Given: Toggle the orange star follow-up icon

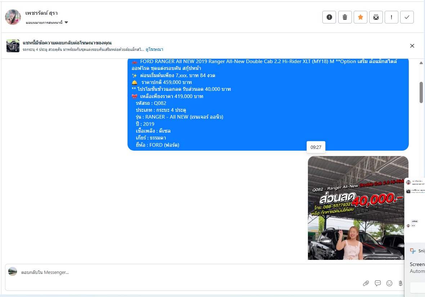Looking at the screenshot, I should click(x=361, y=17).
